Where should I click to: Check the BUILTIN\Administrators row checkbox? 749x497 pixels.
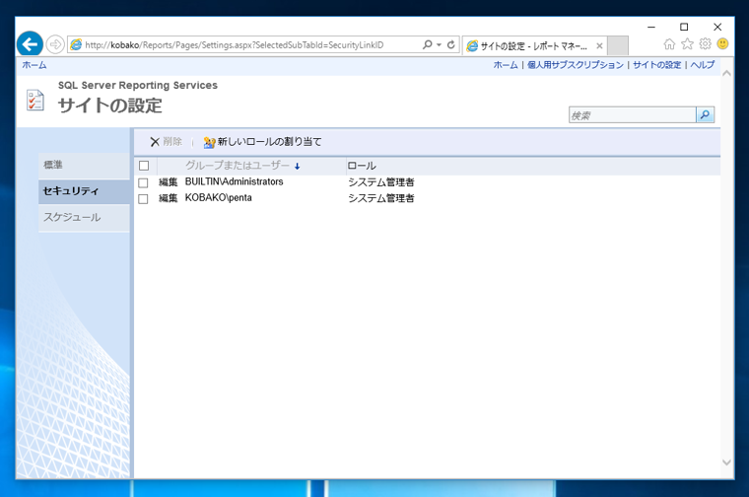point(143,182)
